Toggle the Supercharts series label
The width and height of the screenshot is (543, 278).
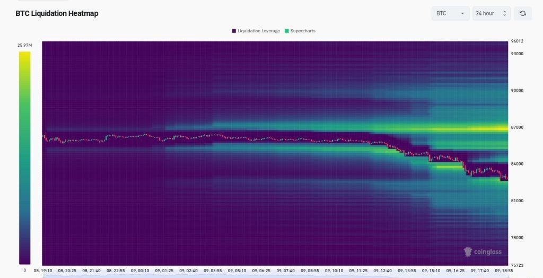click(303, 31)
